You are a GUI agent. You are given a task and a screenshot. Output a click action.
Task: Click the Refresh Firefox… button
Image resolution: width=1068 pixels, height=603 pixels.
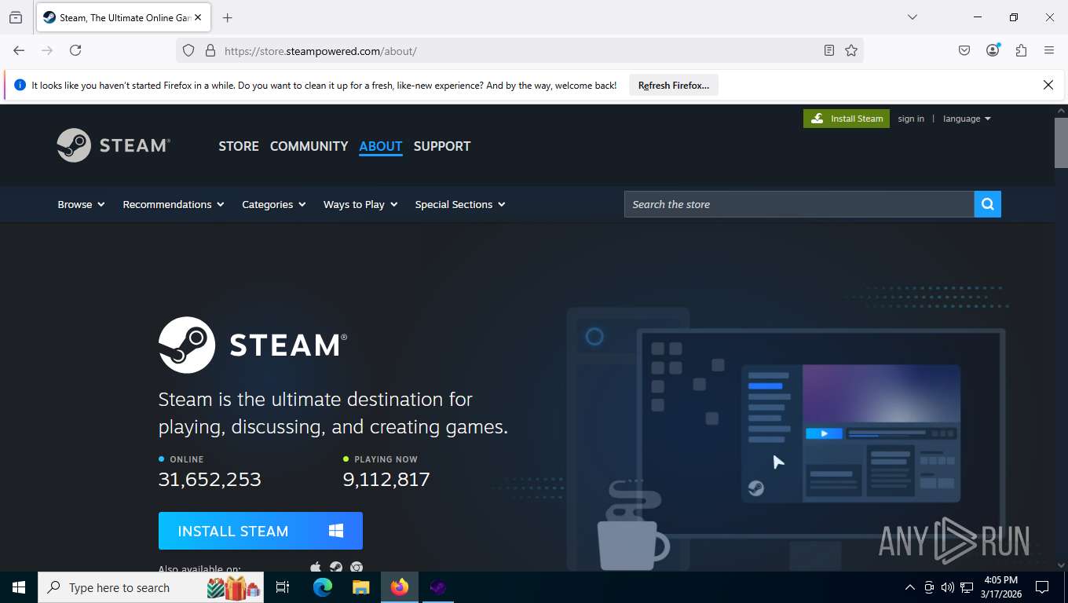674,86
